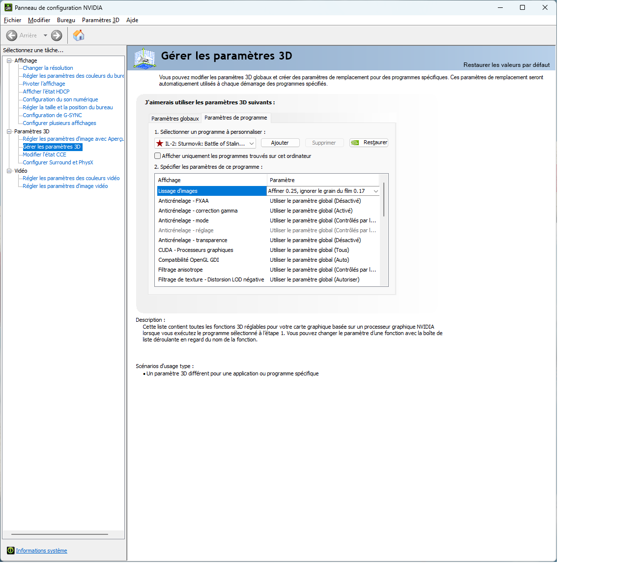Switch to the Paramètres globaux tab
Image resolution: width=634 pixels, height=586 pixels.
coord(175,119)
